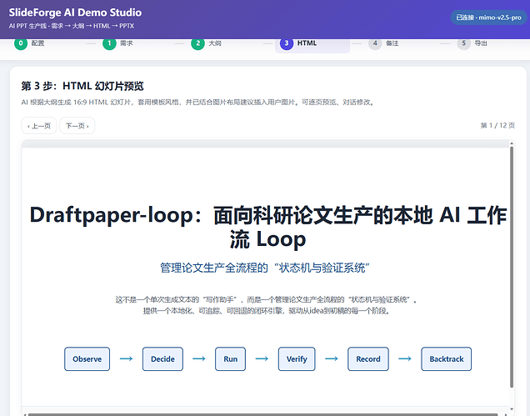Select step 0 配置 in the stepper
Screen dimensions: 530x416
click(29, 43)
